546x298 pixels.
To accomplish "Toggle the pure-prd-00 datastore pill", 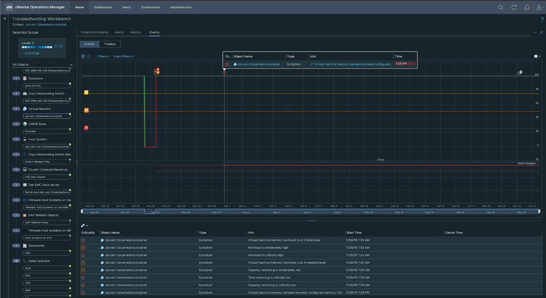I will [47, 86].
